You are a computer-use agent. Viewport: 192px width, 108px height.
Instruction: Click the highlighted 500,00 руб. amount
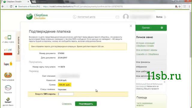[x=64, y=85]
